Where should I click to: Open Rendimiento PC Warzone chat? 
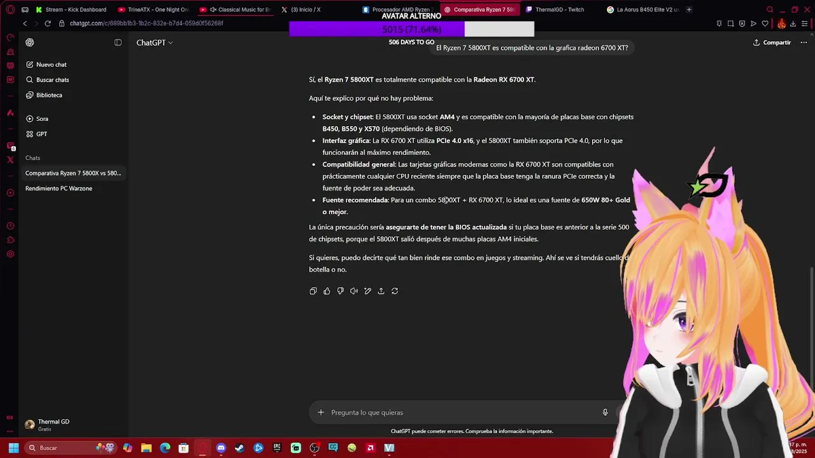[73, 188]
